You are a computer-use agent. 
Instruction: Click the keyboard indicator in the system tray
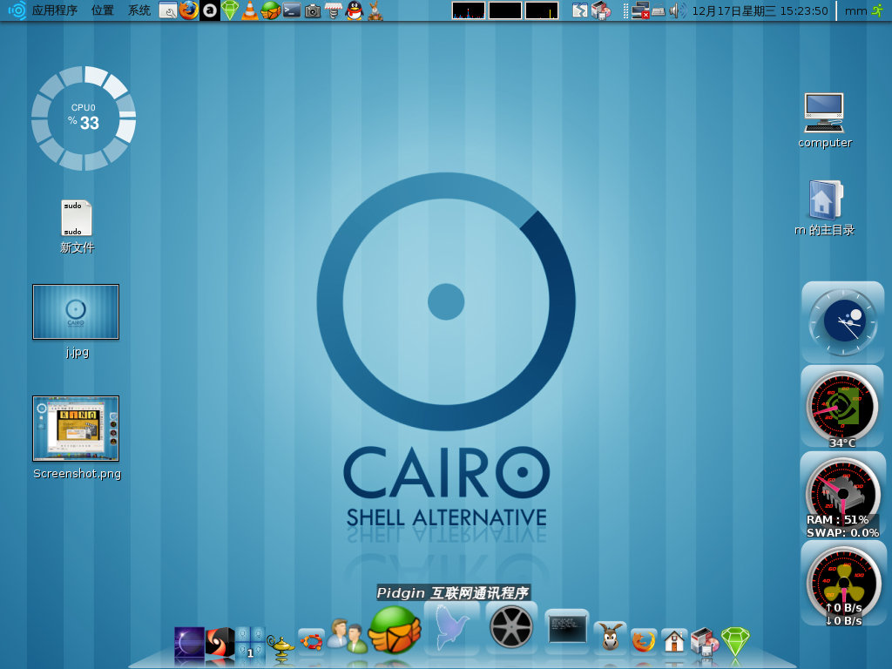pyautogui.click(x=659, y=10)
